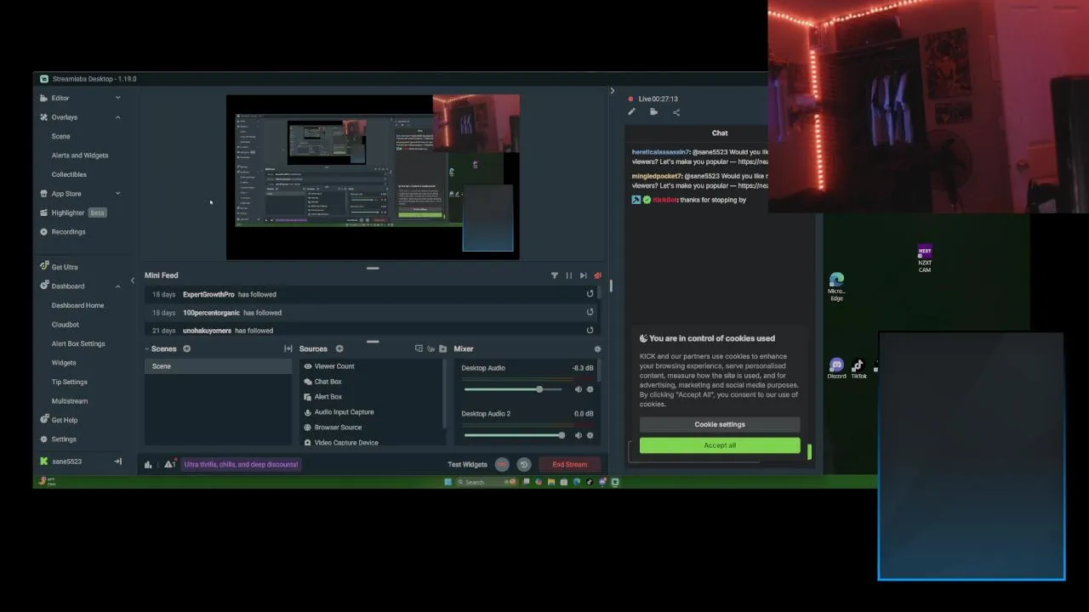
Task: Open the add folder icon in Sources header
Action: pyautogui.click(x=442, y=348)
